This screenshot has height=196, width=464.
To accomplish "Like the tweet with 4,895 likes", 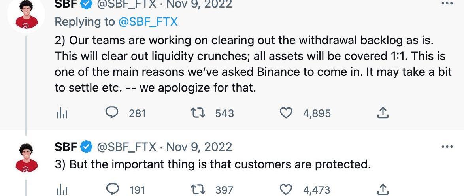I will (x=286, y=113).
